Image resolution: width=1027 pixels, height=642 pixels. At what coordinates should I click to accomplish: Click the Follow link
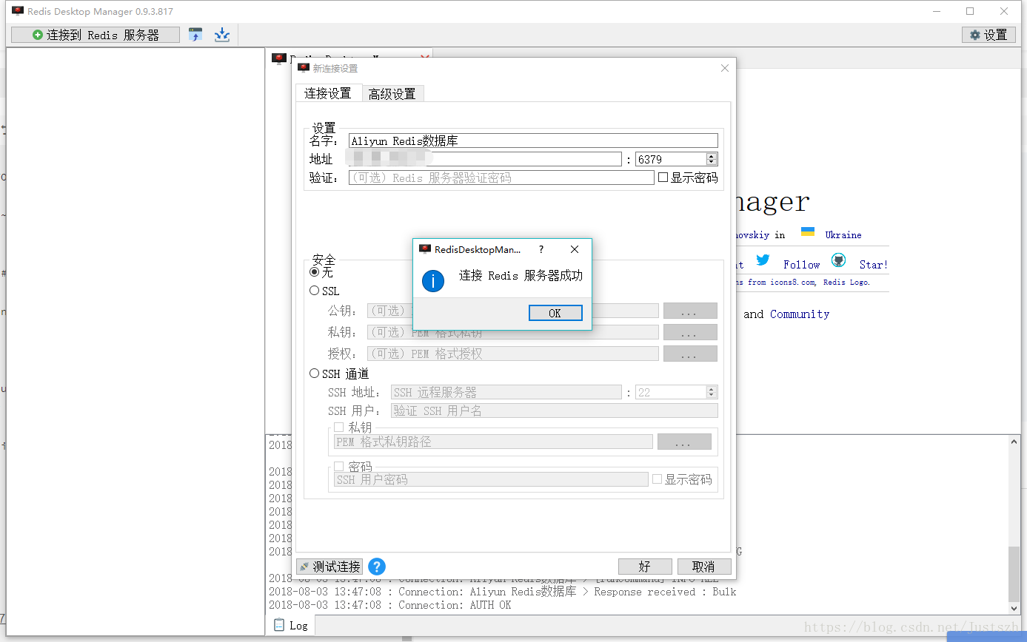802,264
